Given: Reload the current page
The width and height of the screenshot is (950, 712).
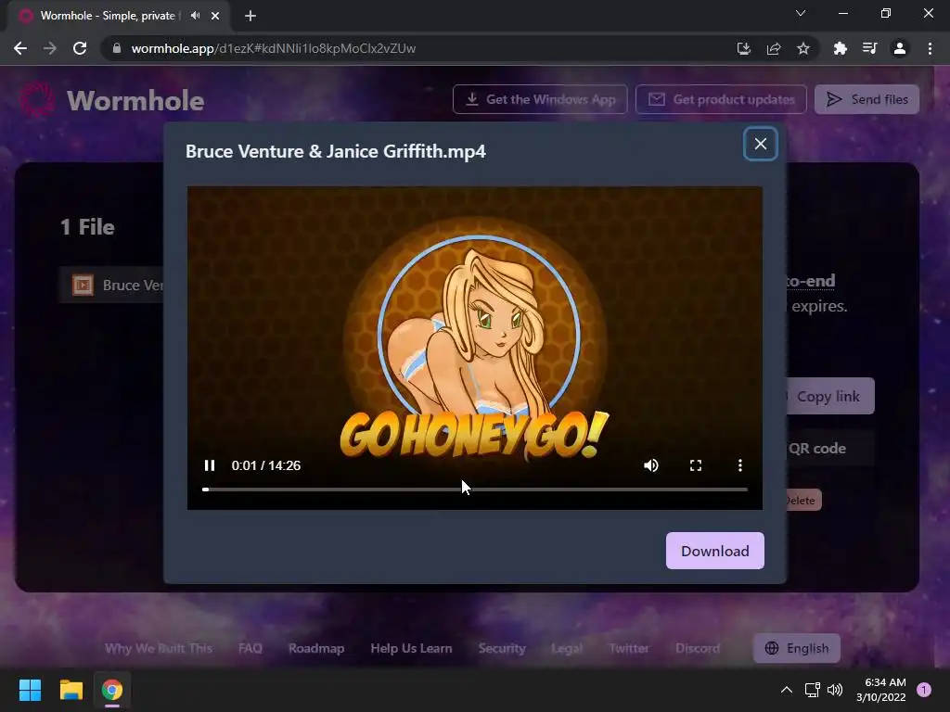Looking at the screenshot, I should click(80, 48).
